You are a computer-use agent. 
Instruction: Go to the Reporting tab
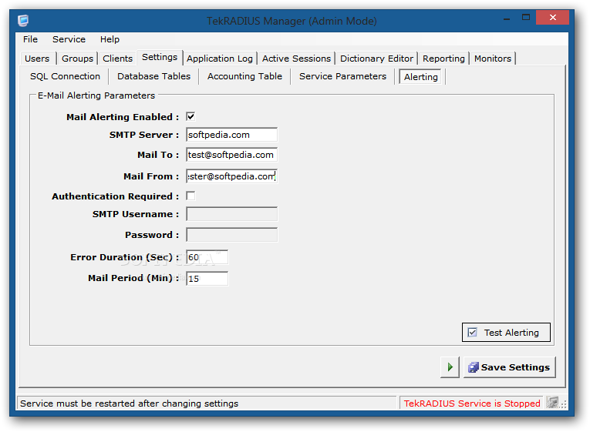point(443,59)
